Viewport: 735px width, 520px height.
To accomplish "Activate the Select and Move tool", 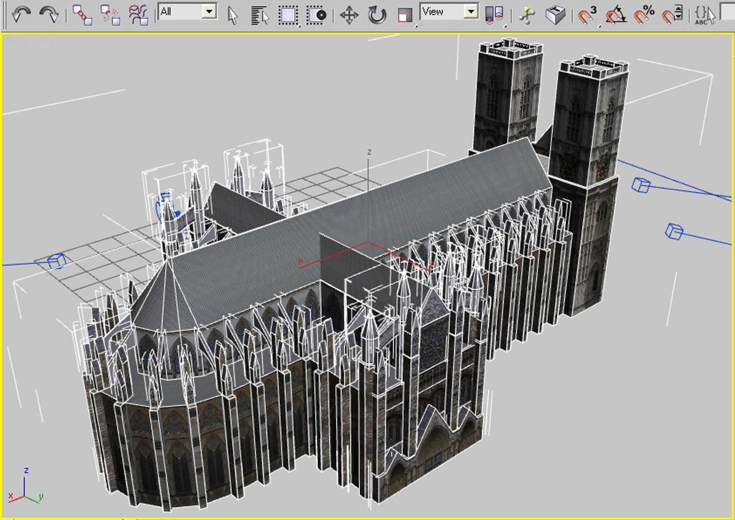I will 349,14.
